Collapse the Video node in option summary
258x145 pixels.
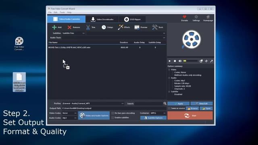(x=169, y=70)
